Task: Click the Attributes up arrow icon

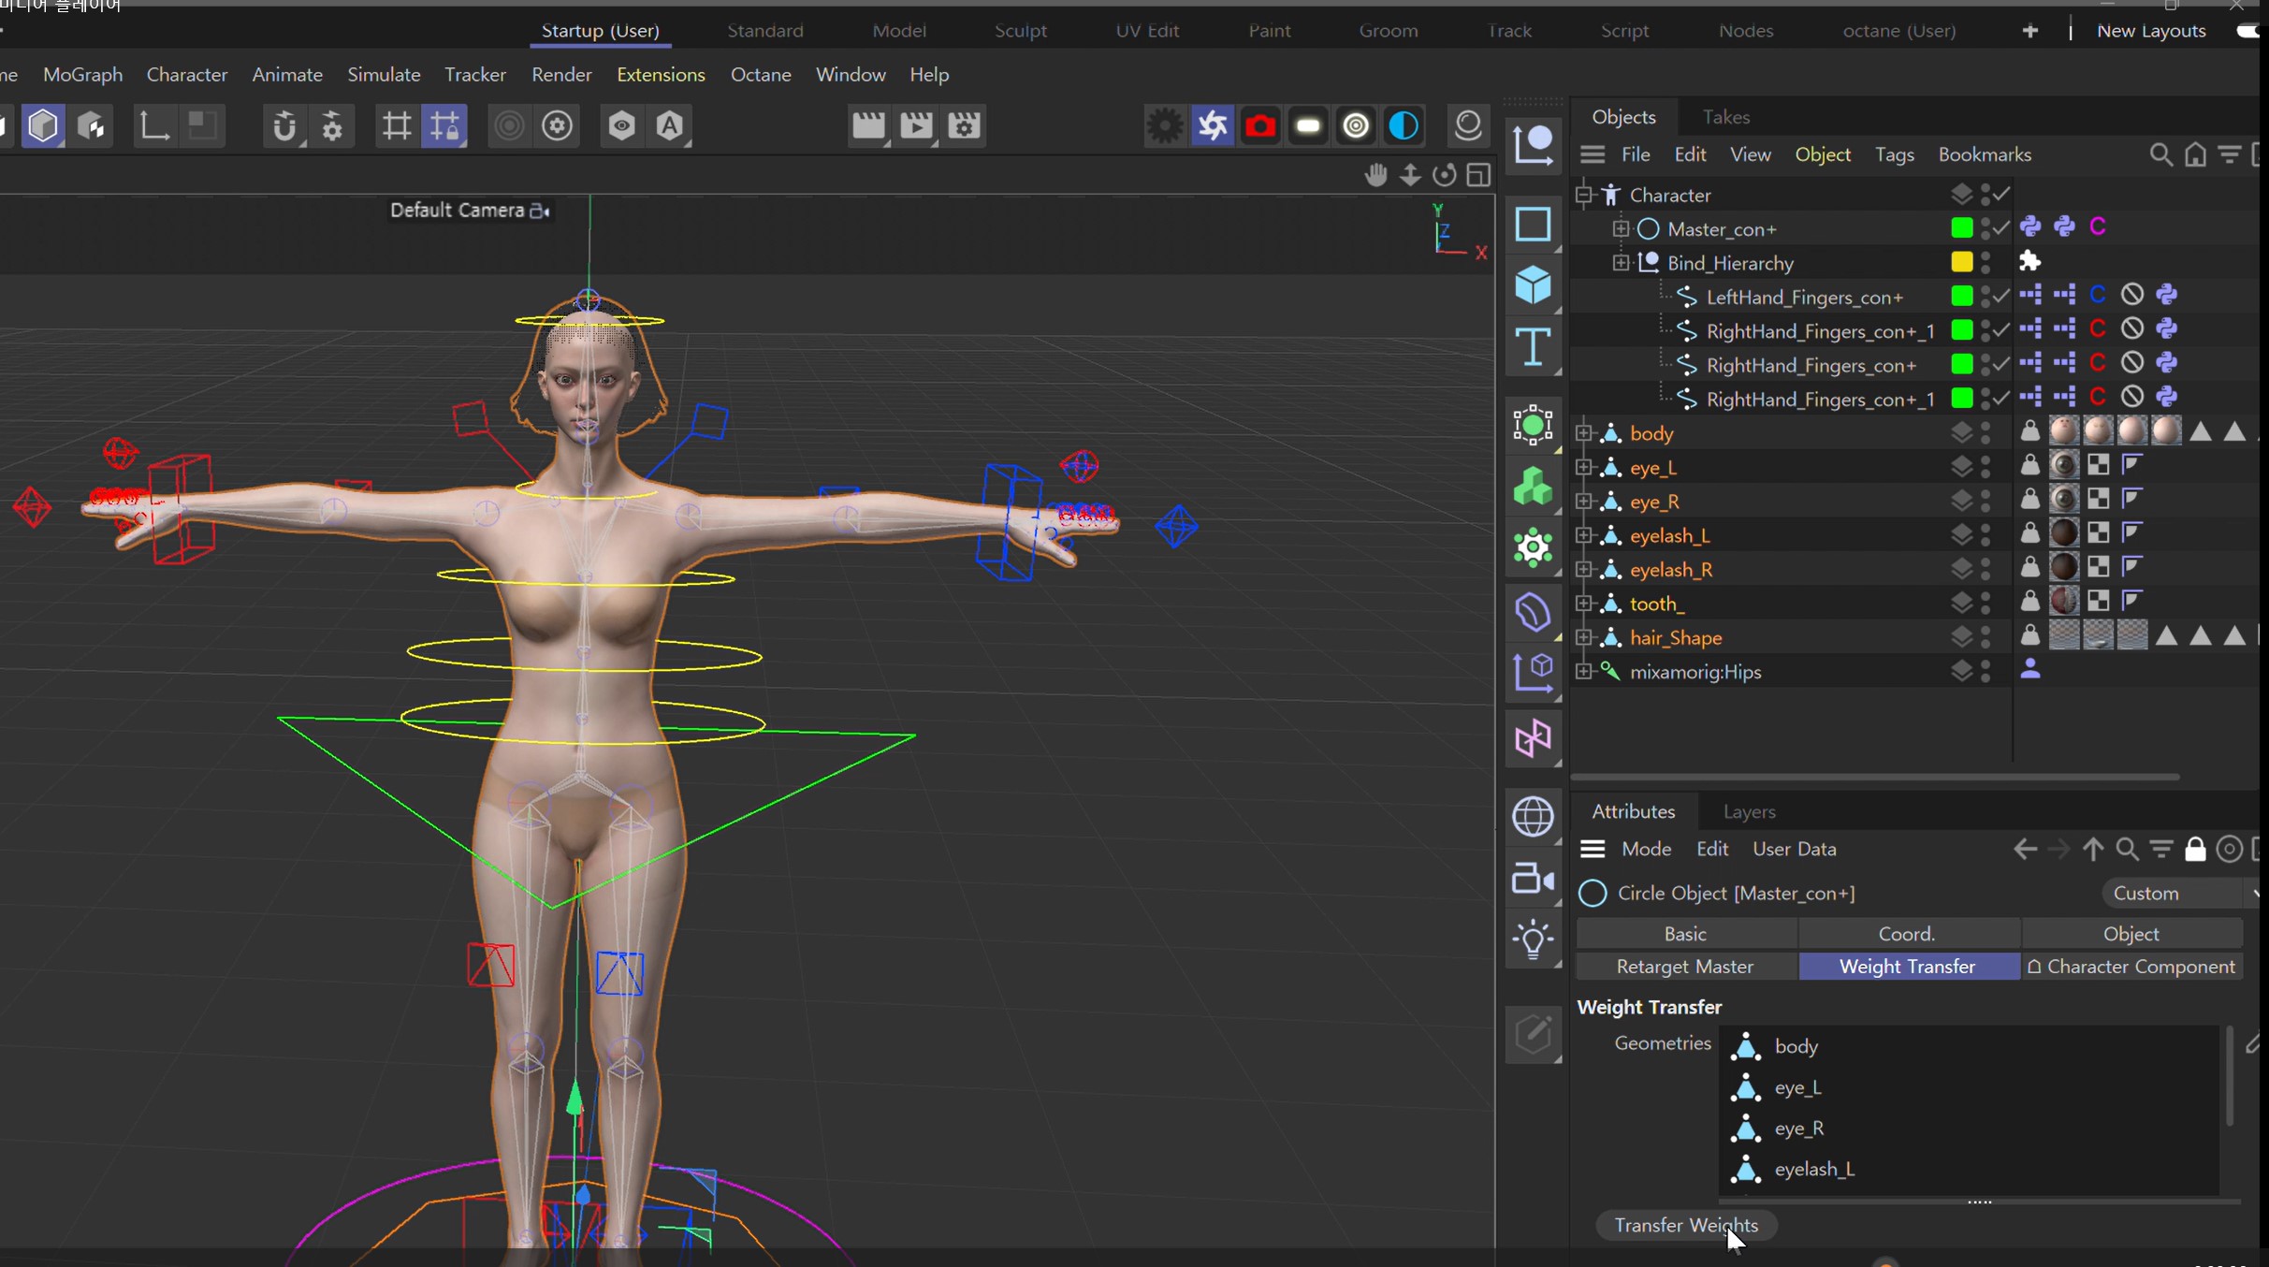Action: 2093,849
